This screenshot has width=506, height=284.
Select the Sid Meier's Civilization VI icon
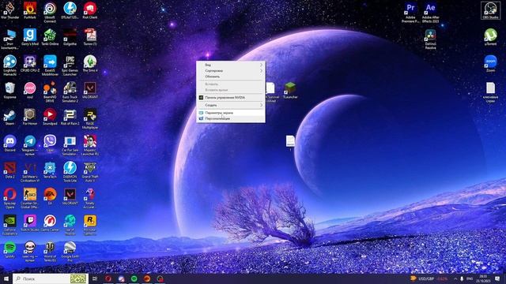(x=30, y=172)
